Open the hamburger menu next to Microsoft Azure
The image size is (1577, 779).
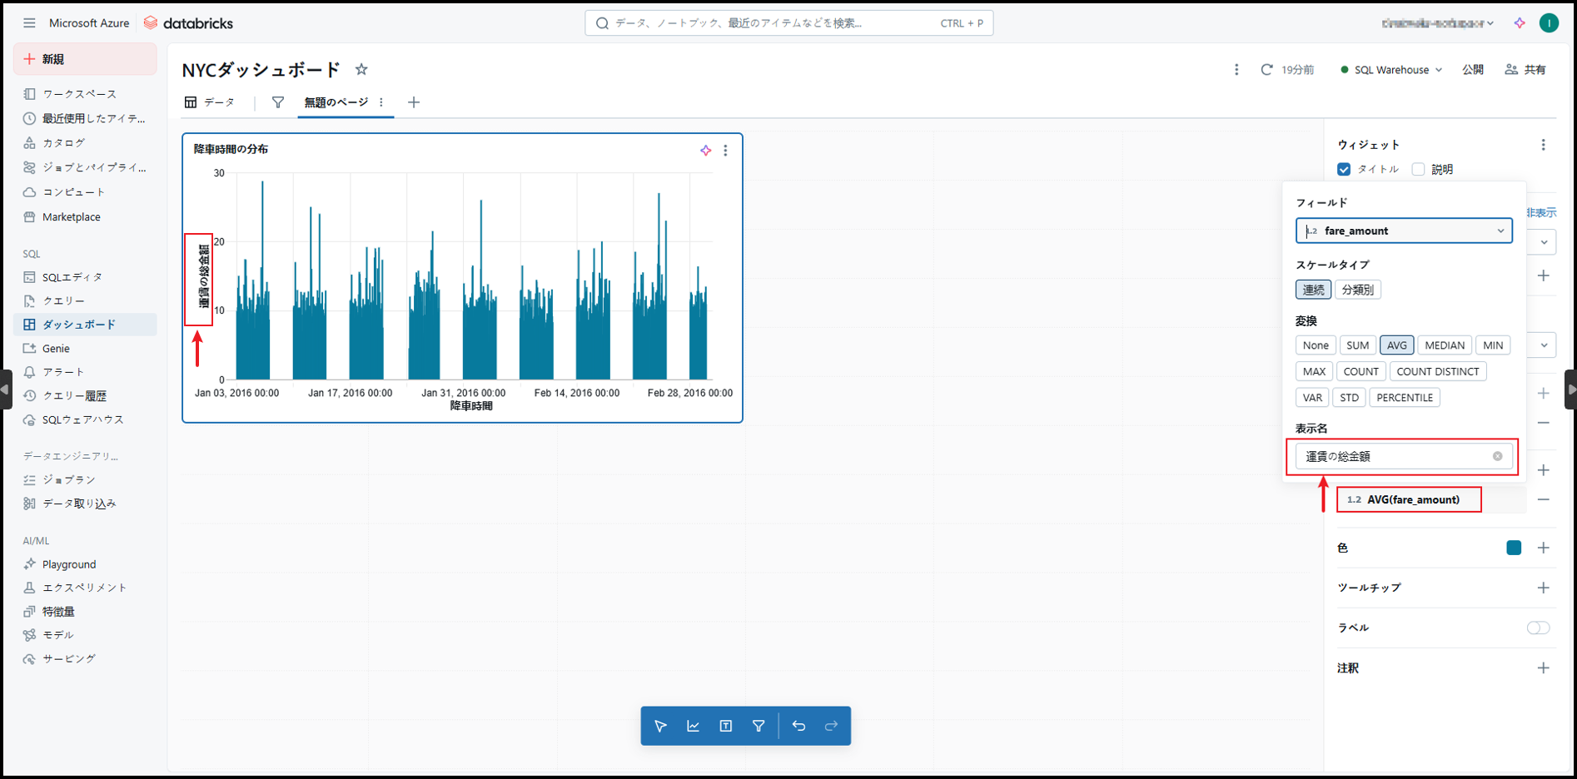point(29,23)
